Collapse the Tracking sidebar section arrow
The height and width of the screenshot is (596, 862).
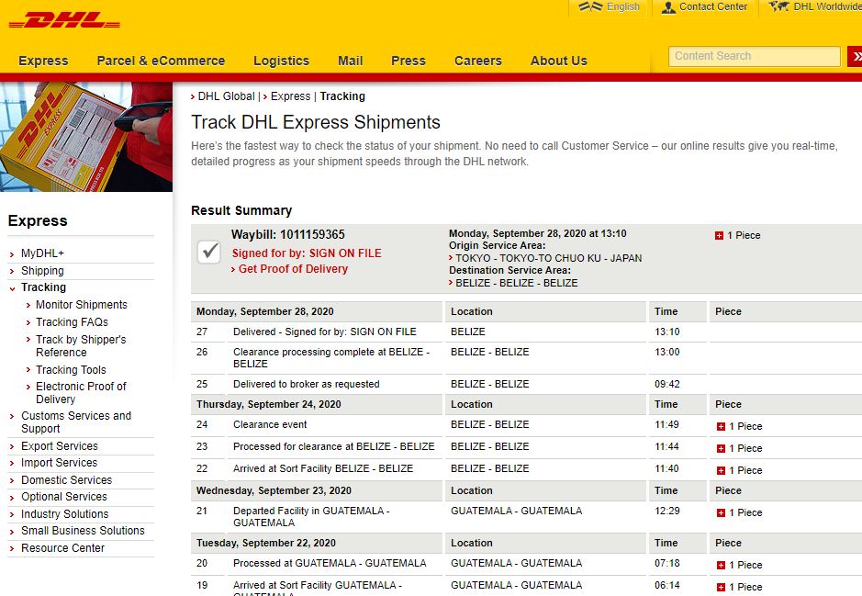click(12, 288)
